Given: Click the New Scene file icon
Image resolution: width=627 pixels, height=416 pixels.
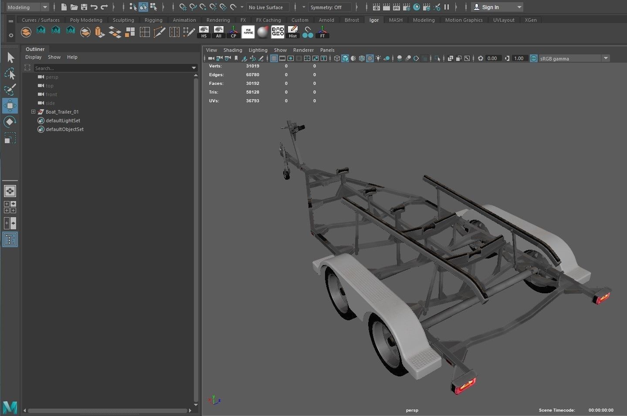Looking at the screenshot, I should coord(64,7).
